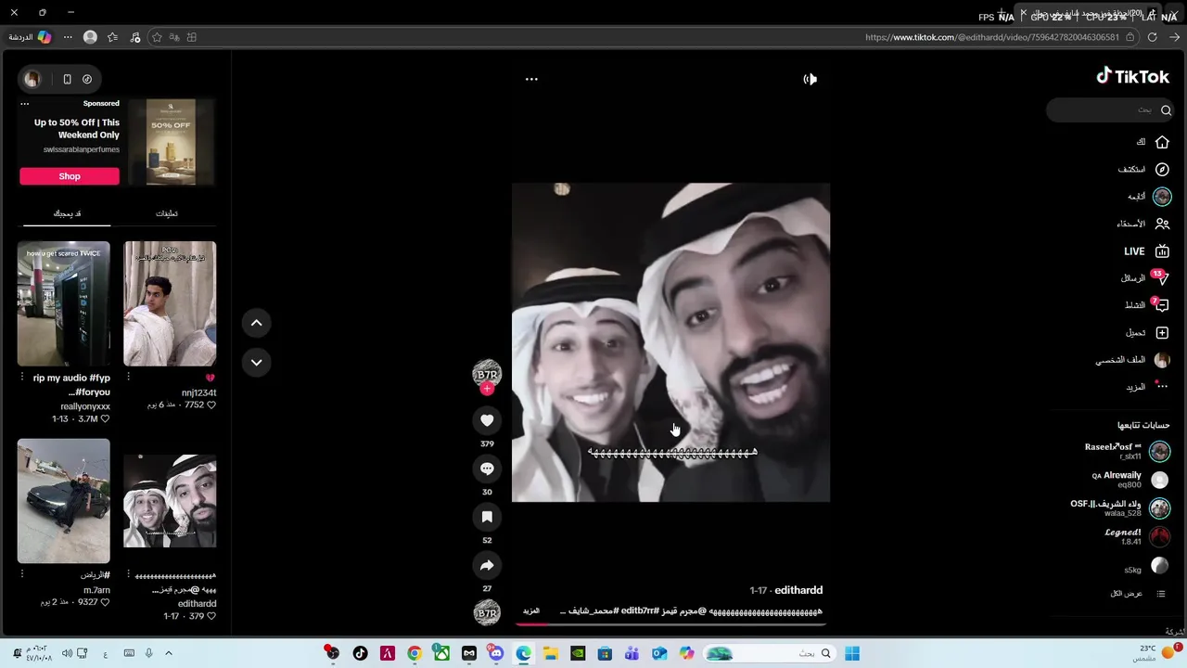
Task: Open followed account Legned! 1.8.41
Action: pos(1137,536)
